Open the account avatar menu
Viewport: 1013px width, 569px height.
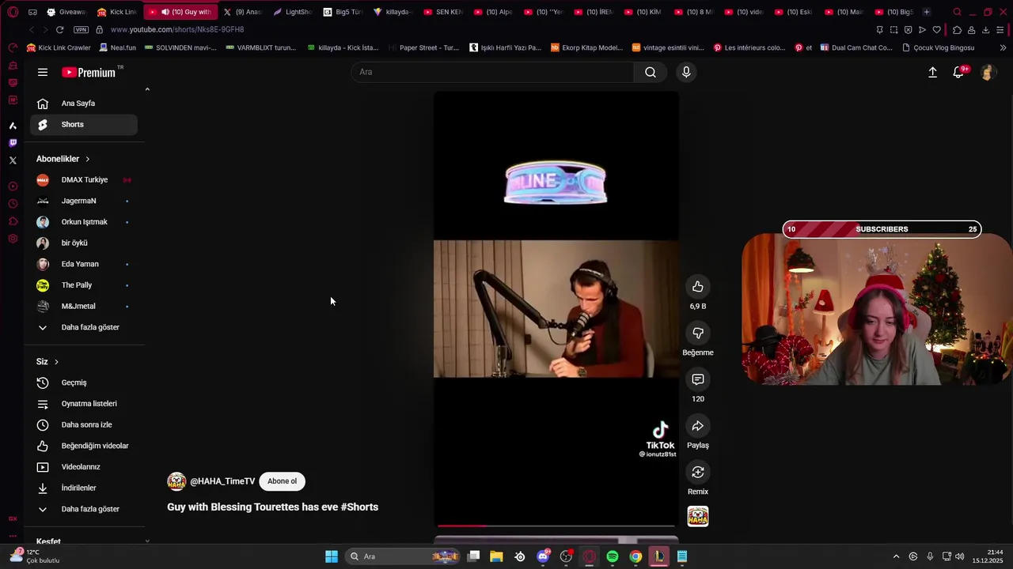click(987, 72)
